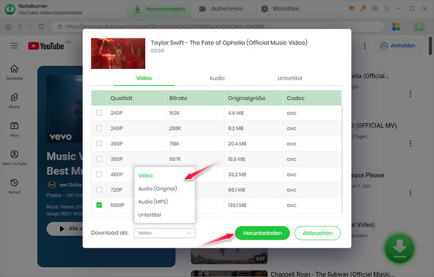Click the shopping cart icon
Image resolution: width=434 pixels, height=277 pixels.
point(352,9)
